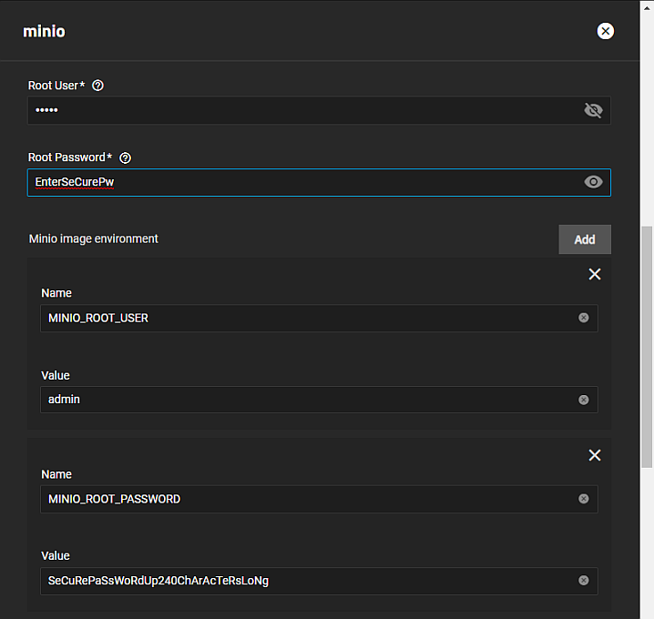This screenshot has height=619, width=654.
Task: Clear the long secure password value
Action: (x=584, y=580)
